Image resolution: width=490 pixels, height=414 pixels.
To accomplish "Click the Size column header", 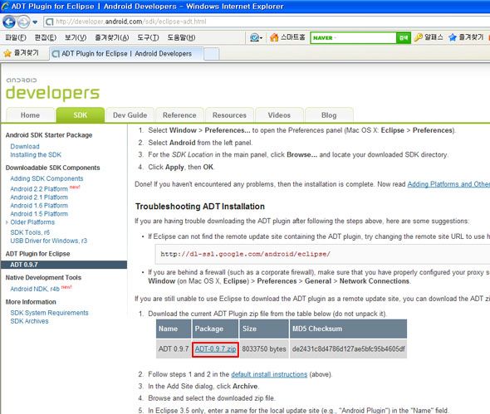I will pos(264,329).
